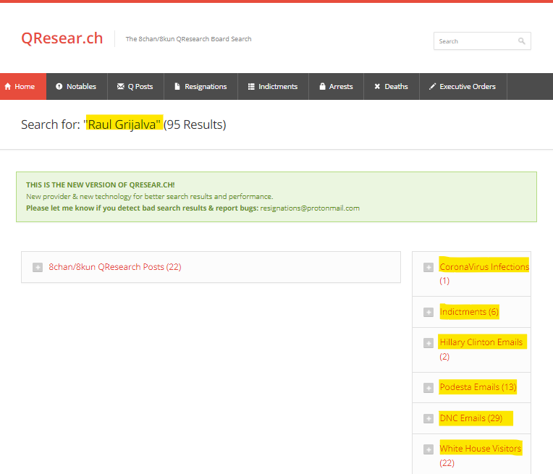The height and width of the screenshot is (474, 553).
Task: Open the Notables menu item
Action: pyautogui.click(x=77, y=86)
